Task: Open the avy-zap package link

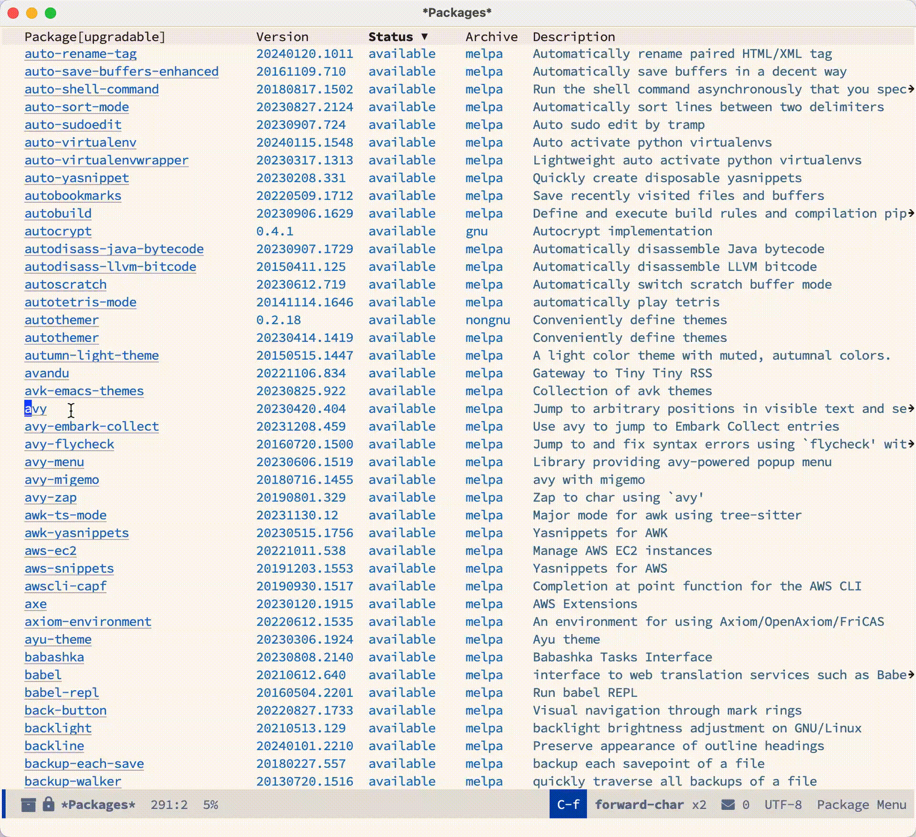Action: coord(51,497)
